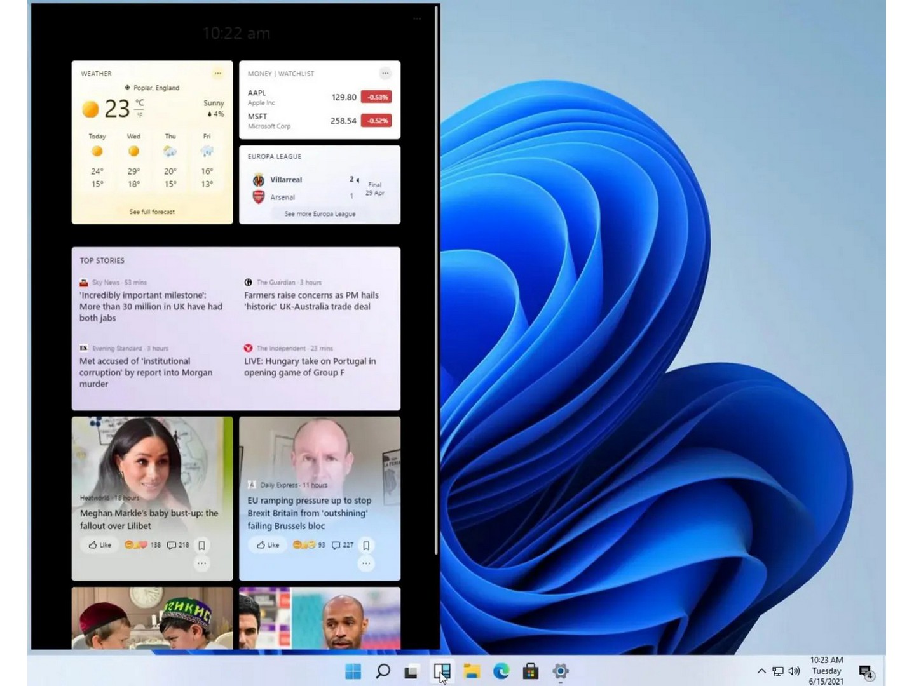
Task: Open taskbar Search
Action: click(x=383, y=671)
